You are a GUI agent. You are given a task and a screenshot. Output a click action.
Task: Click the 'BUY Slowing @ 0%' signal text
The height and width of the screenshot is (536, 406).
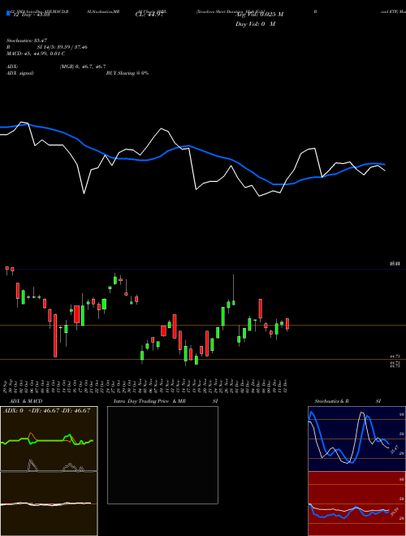click(127, 73)
